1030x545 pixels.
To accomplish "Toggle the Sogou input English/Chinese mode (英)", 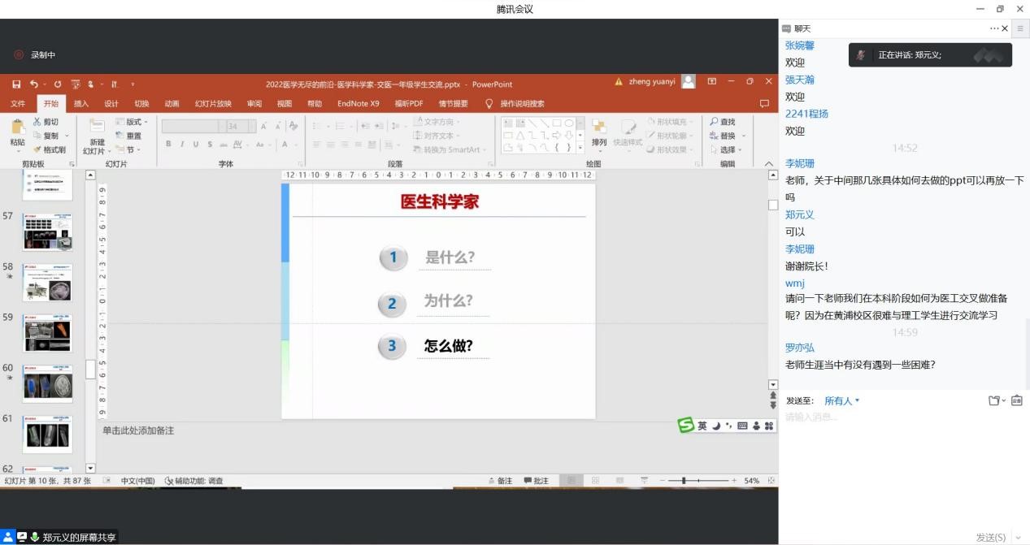I will pyautogui.click(x=702, y=426).
